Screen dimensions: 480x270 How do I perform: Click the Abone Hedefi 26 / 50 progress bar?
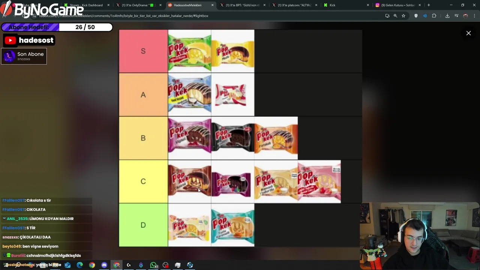click(x=57, y=27)
